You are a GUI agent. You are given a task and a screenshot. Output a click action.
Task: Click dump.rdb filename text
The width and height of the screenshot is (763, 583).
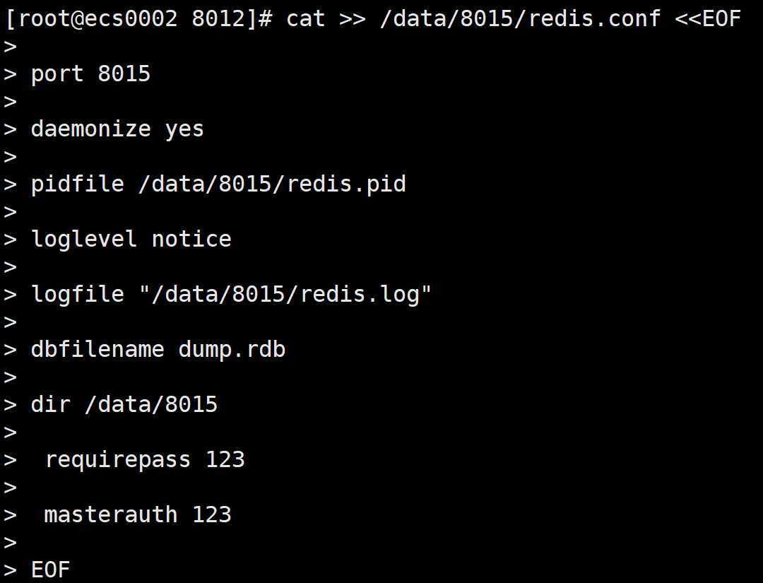point(232,349)
